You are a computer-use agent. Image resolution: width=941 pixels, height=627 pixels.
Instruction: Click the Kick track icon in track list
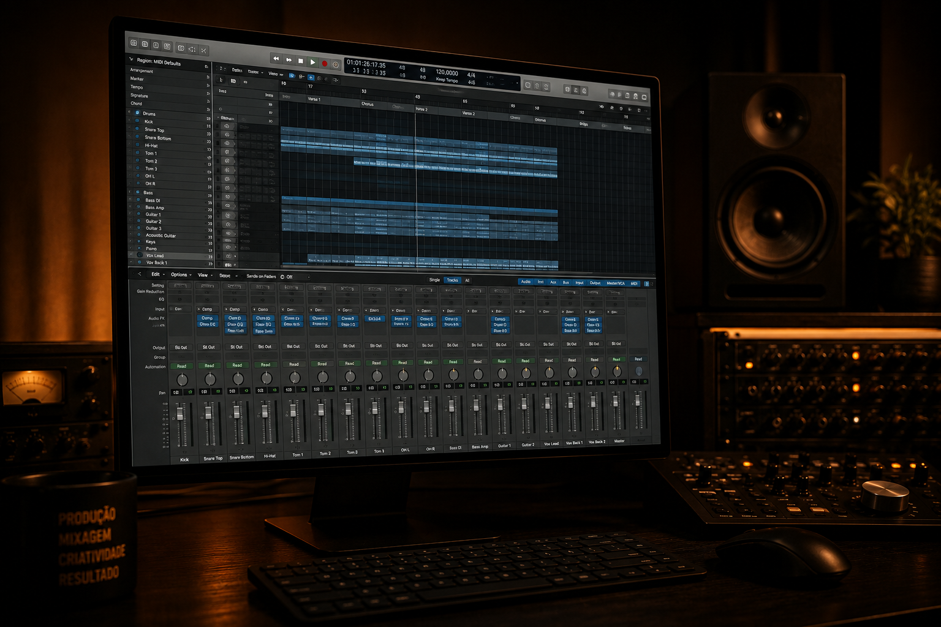tap(137, 121)
